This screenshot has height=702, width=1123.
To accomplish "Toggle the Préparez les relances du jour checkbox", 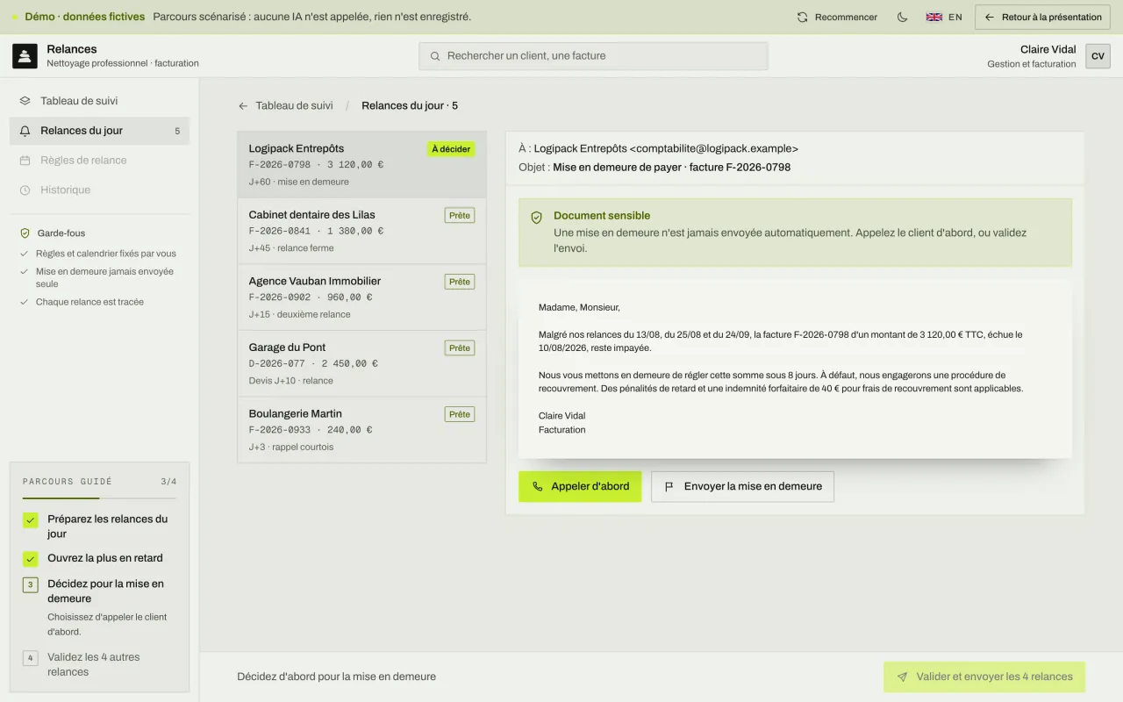I will point(31,520).
